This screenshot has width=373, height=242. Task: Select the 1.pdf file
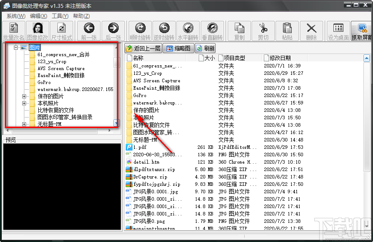(x=140, y=147)
